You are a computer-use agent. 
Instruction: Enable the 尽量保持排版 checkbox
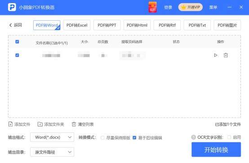tap(102, 137)
